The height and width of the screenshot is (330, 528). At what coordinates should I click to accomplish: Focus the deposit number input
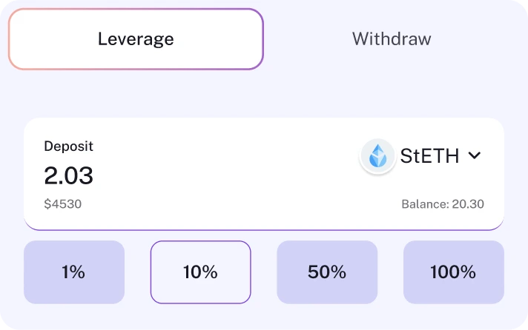coord(69,175)
